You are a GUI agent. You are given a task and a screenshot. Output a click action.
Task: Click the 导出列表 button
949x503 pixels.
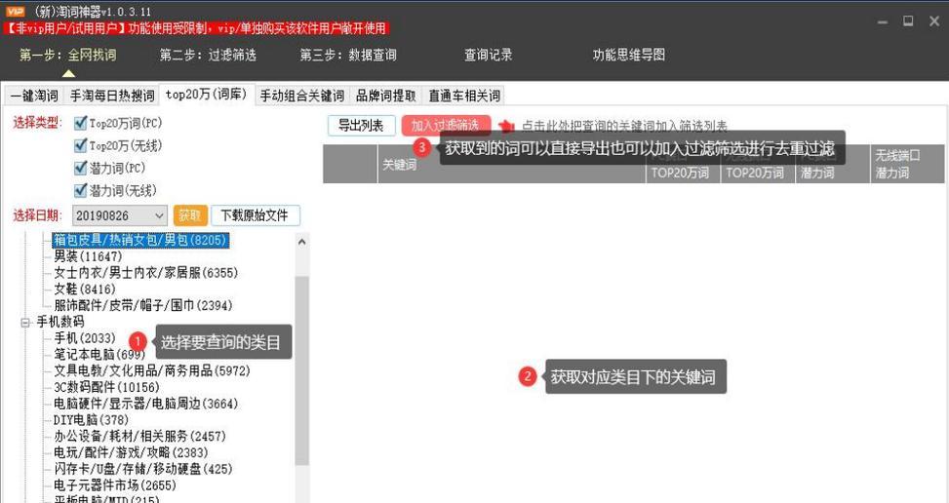pos(361,126)
